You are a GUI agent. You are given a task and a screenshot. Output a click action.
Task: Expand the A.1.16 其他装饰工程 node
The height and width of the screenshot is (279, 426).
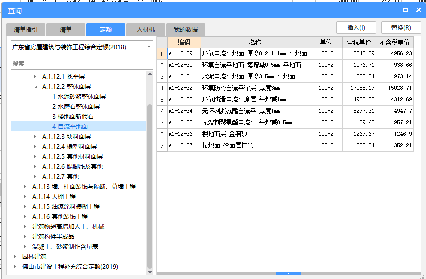(x=25, y=217)
